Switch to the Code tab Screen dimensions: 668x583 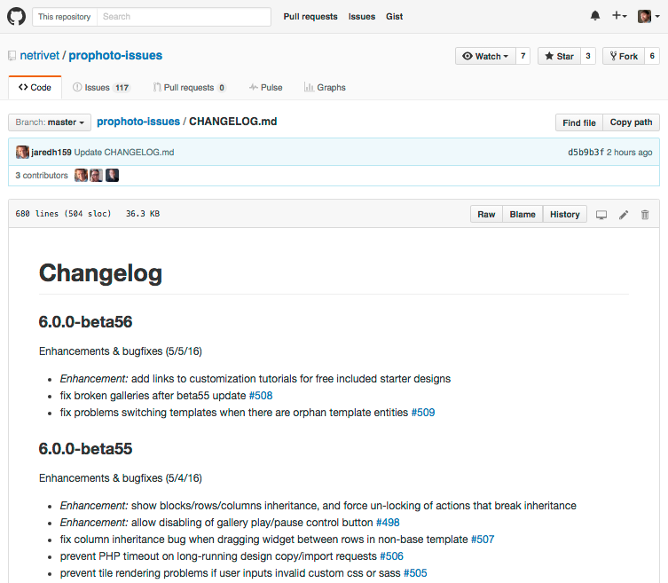point(35,87)
